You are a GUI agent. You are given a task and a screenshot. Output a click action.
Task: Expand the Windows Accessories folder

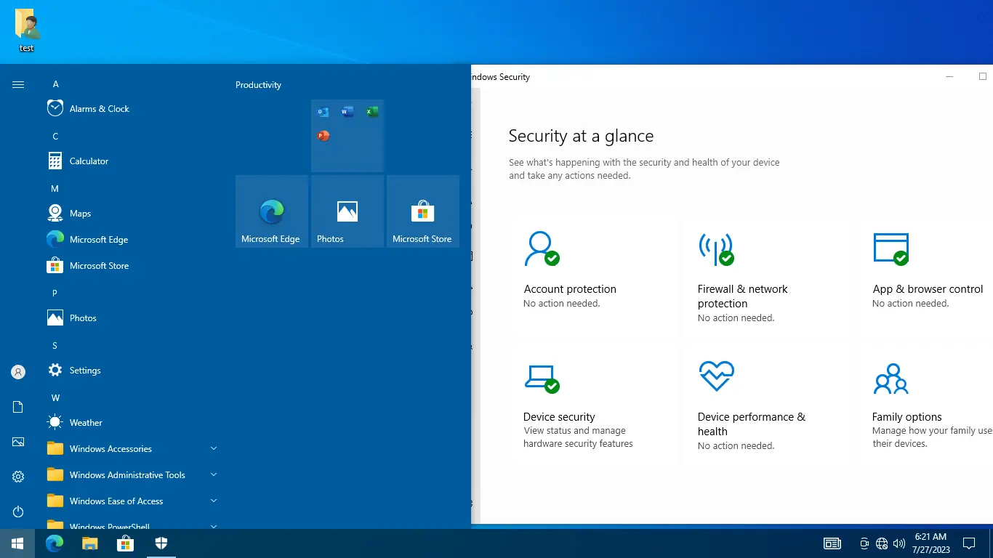click(110, 448)
